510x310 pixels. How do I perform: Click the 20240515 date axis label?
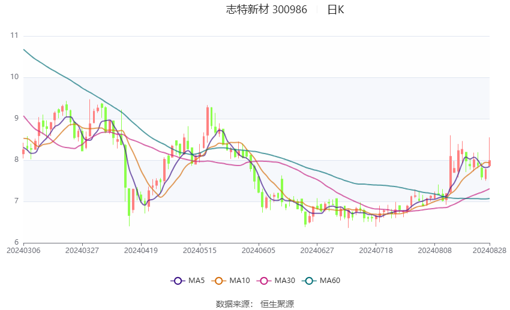(200, 251)
